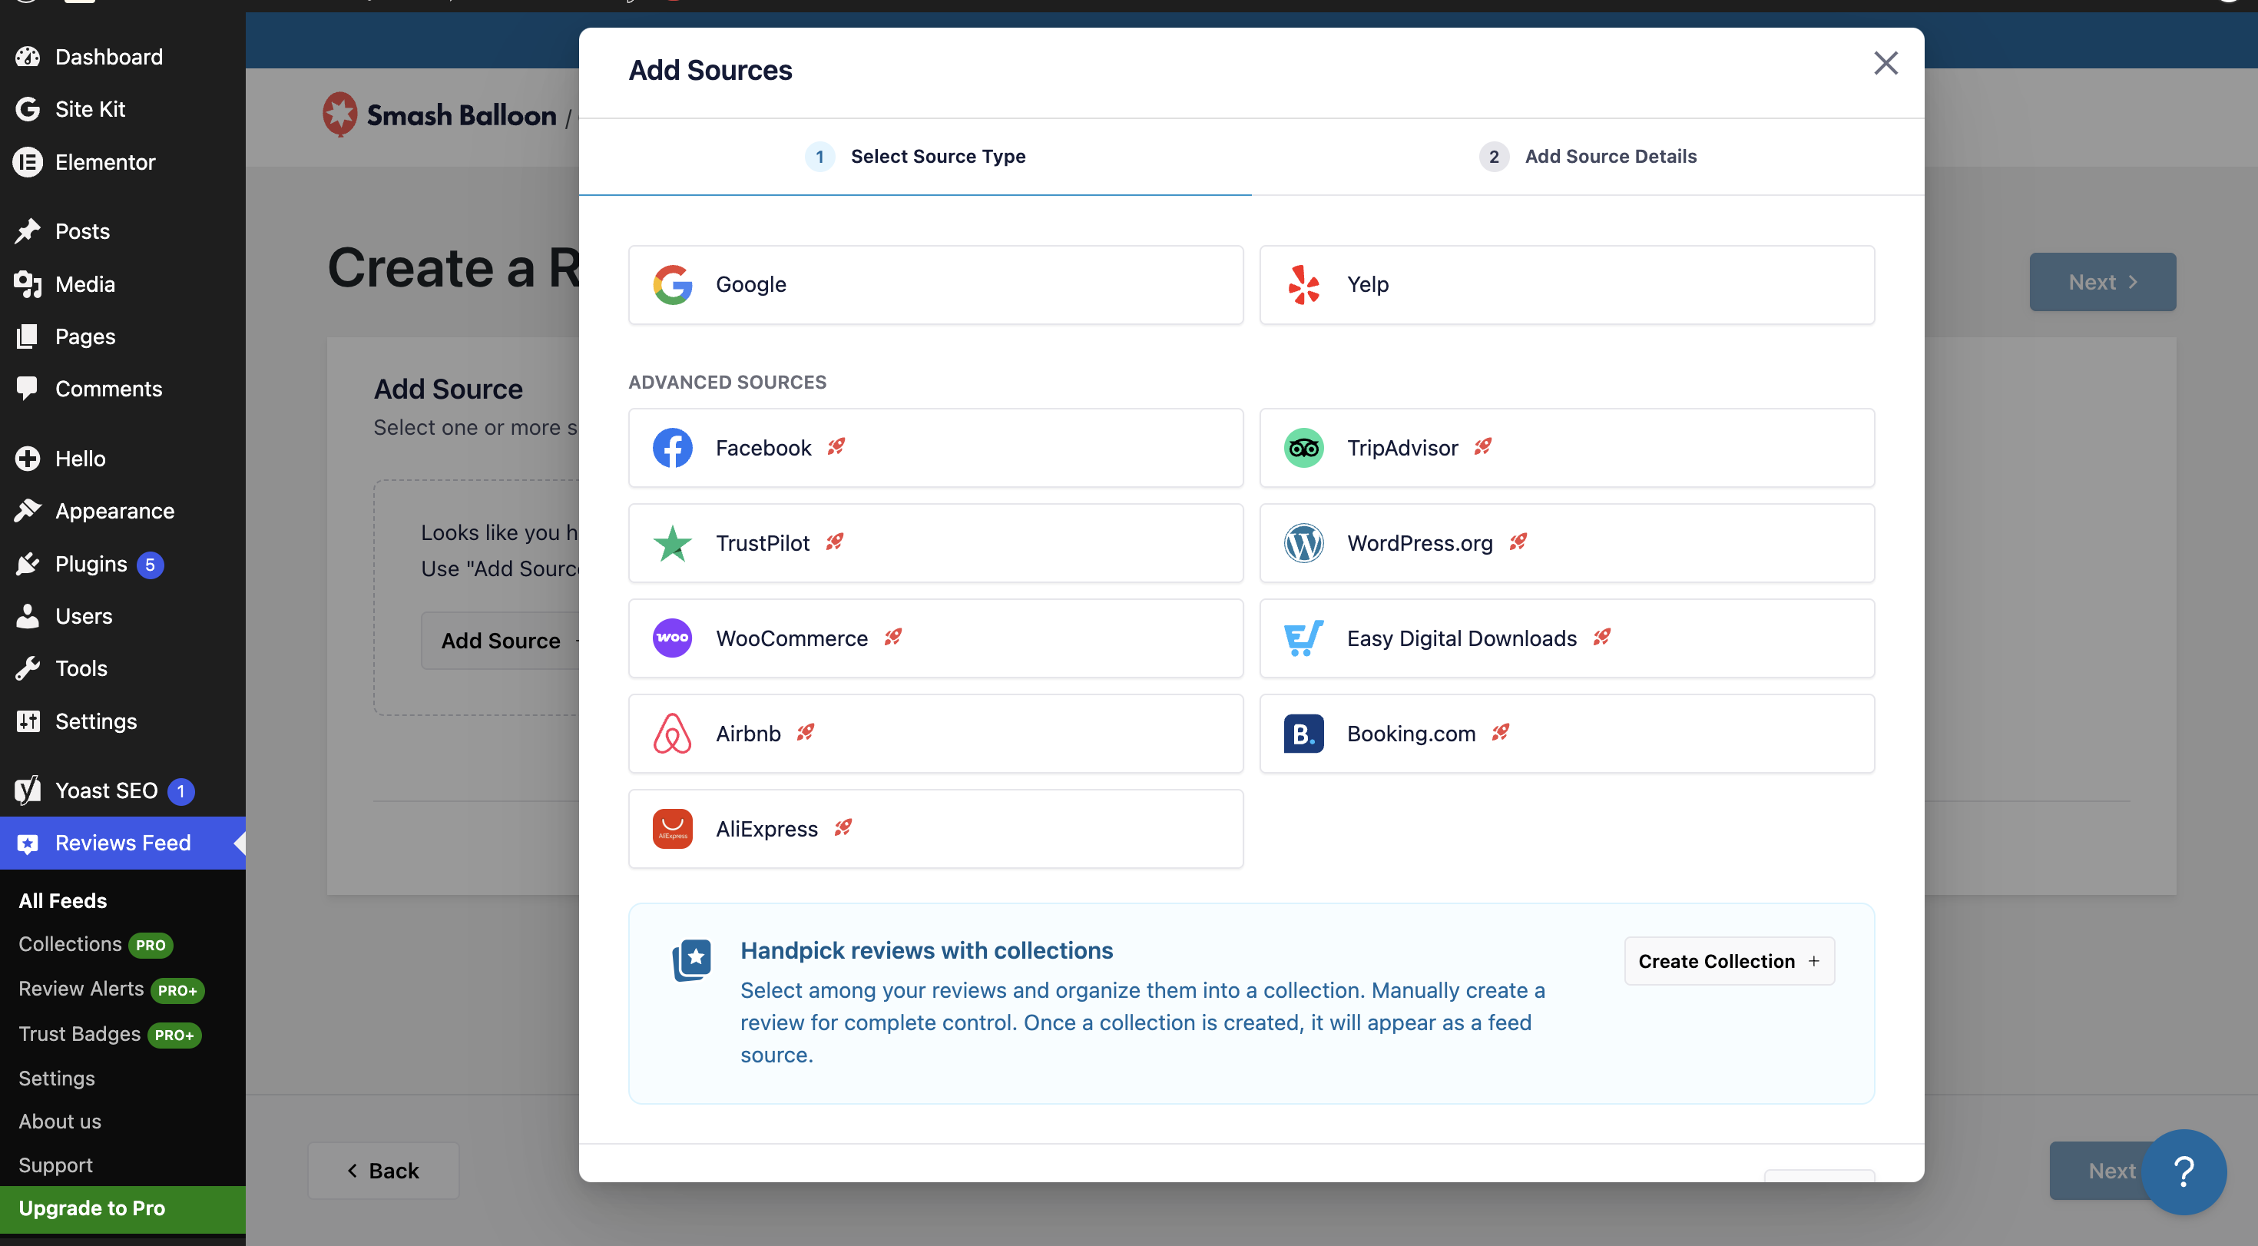The width and height of the screenshot is (2258, 1246).
Task: Click the TrustPilot green star icon
Action: click(x=672, y=544)
